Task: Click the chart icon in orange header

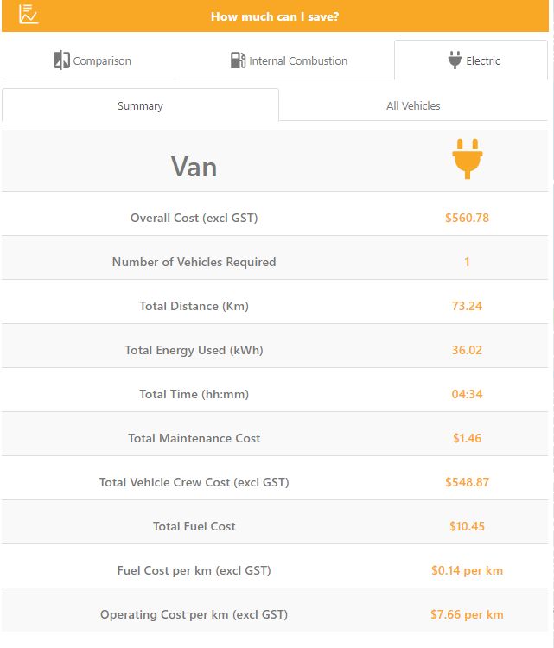Action: click(29, 15)
